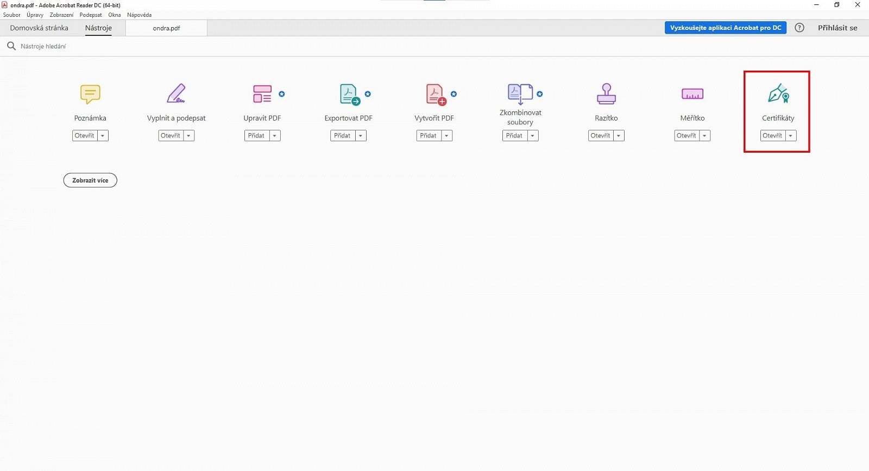Open the Zobrazení menu
Screen dimensions: 869x471
(61, 15)
